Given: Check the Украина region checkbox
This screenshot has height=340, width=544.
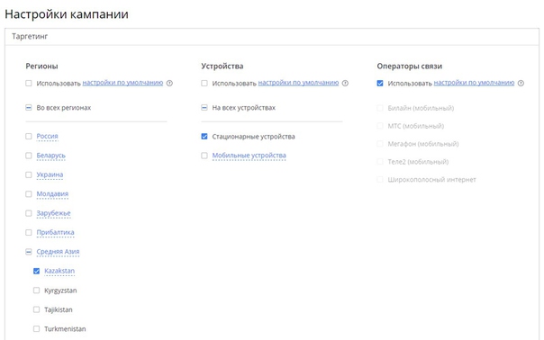Looking at the screenshot, I should (x=29, y=174).
